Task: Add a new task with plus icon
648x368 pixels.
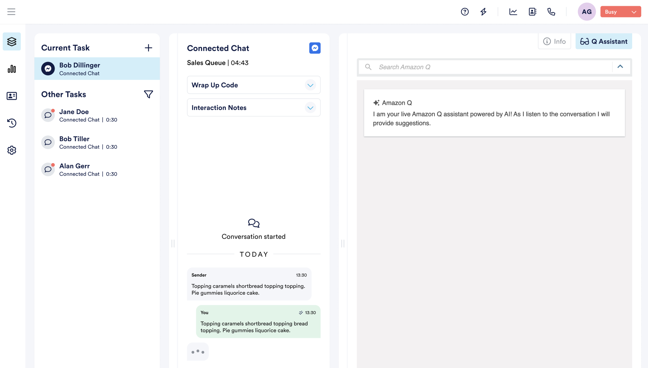Action: coord(148,48)
